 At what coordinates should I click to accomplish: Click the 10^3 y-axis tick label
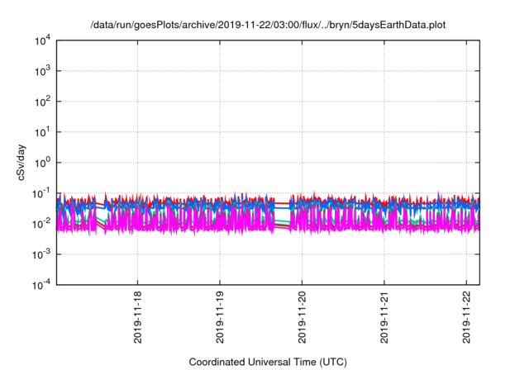(x=43, y=71)
